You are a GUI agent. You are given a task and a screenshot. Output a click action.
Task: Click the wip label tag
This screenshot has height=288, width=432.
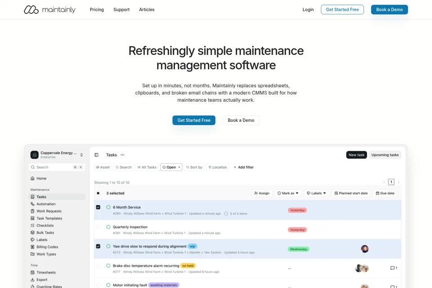click(192, 247)
